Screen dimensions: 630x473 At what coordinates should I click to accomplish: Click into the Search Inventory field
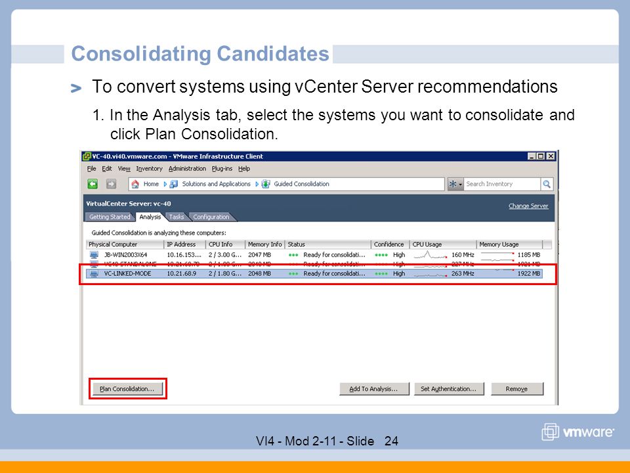(x=501, y=184)
